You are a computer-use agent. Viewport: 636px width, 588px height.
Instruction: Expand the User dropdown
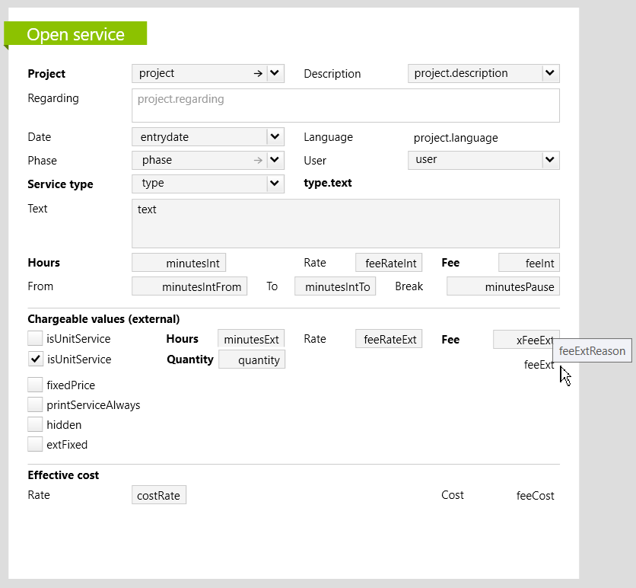click(x=551, y=160)
